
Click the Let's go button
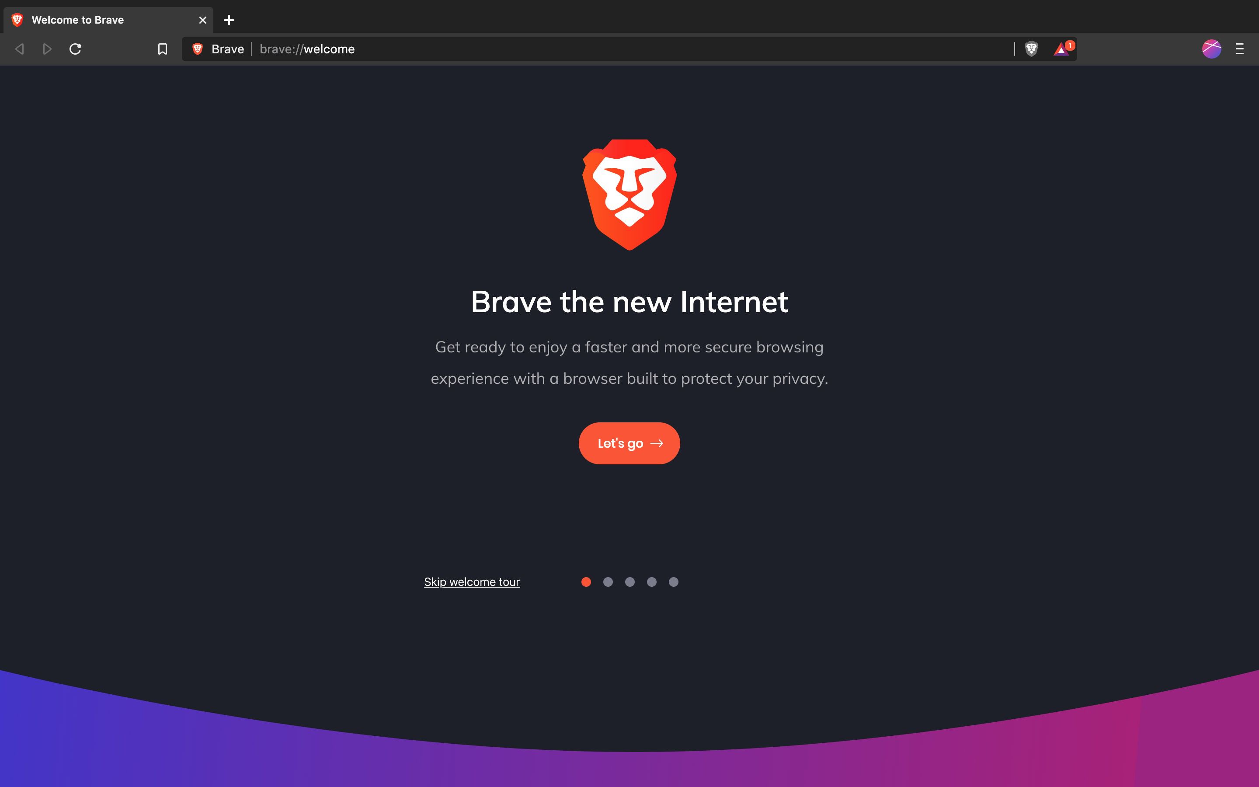coord(629,442)
